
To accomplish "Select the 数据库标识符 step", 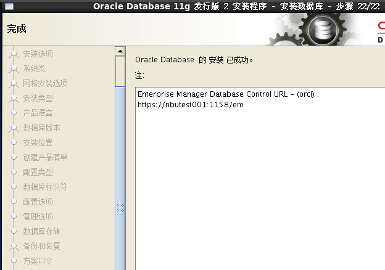I will [45, 187].
